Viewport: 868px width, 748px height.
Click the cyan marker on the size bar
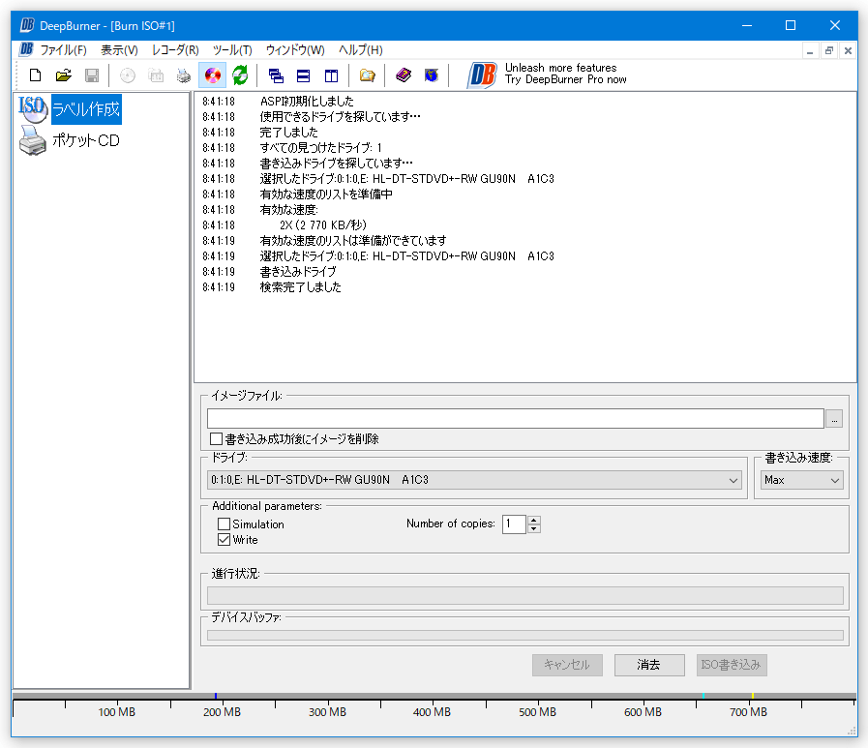[x=703, y=696]
